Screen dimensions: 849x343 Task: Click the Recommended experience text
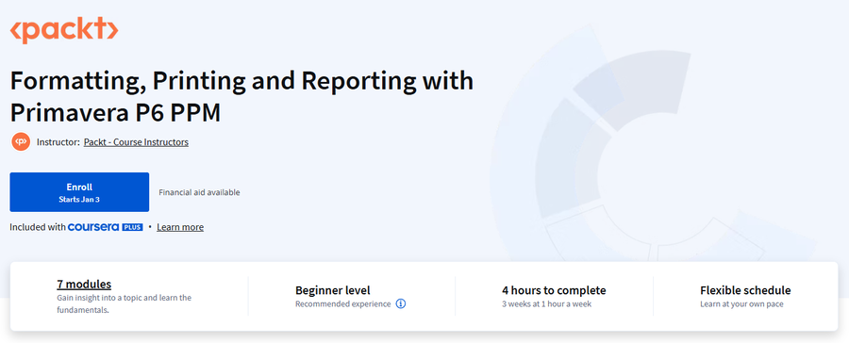coord(342,304)
